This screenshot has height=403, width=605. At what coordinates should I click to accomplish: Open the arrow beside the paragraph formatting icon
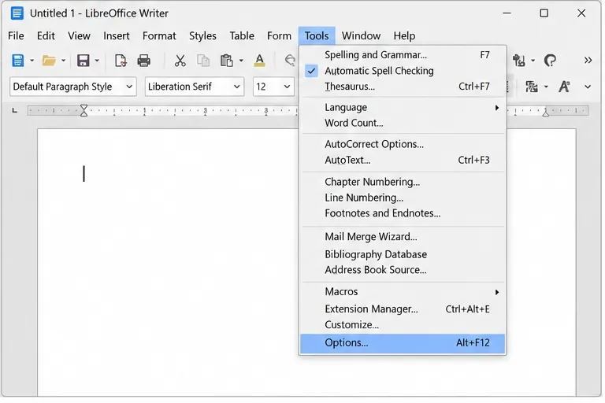click(546, 87)
